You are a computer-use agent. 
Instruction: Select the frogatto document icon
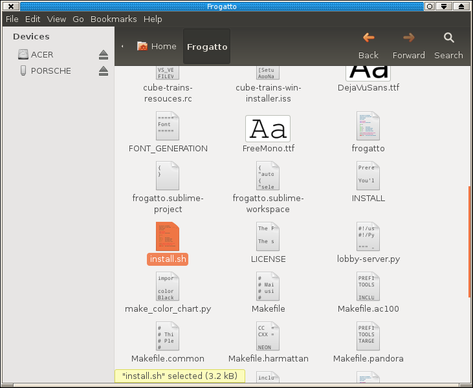tap(368, 126)
